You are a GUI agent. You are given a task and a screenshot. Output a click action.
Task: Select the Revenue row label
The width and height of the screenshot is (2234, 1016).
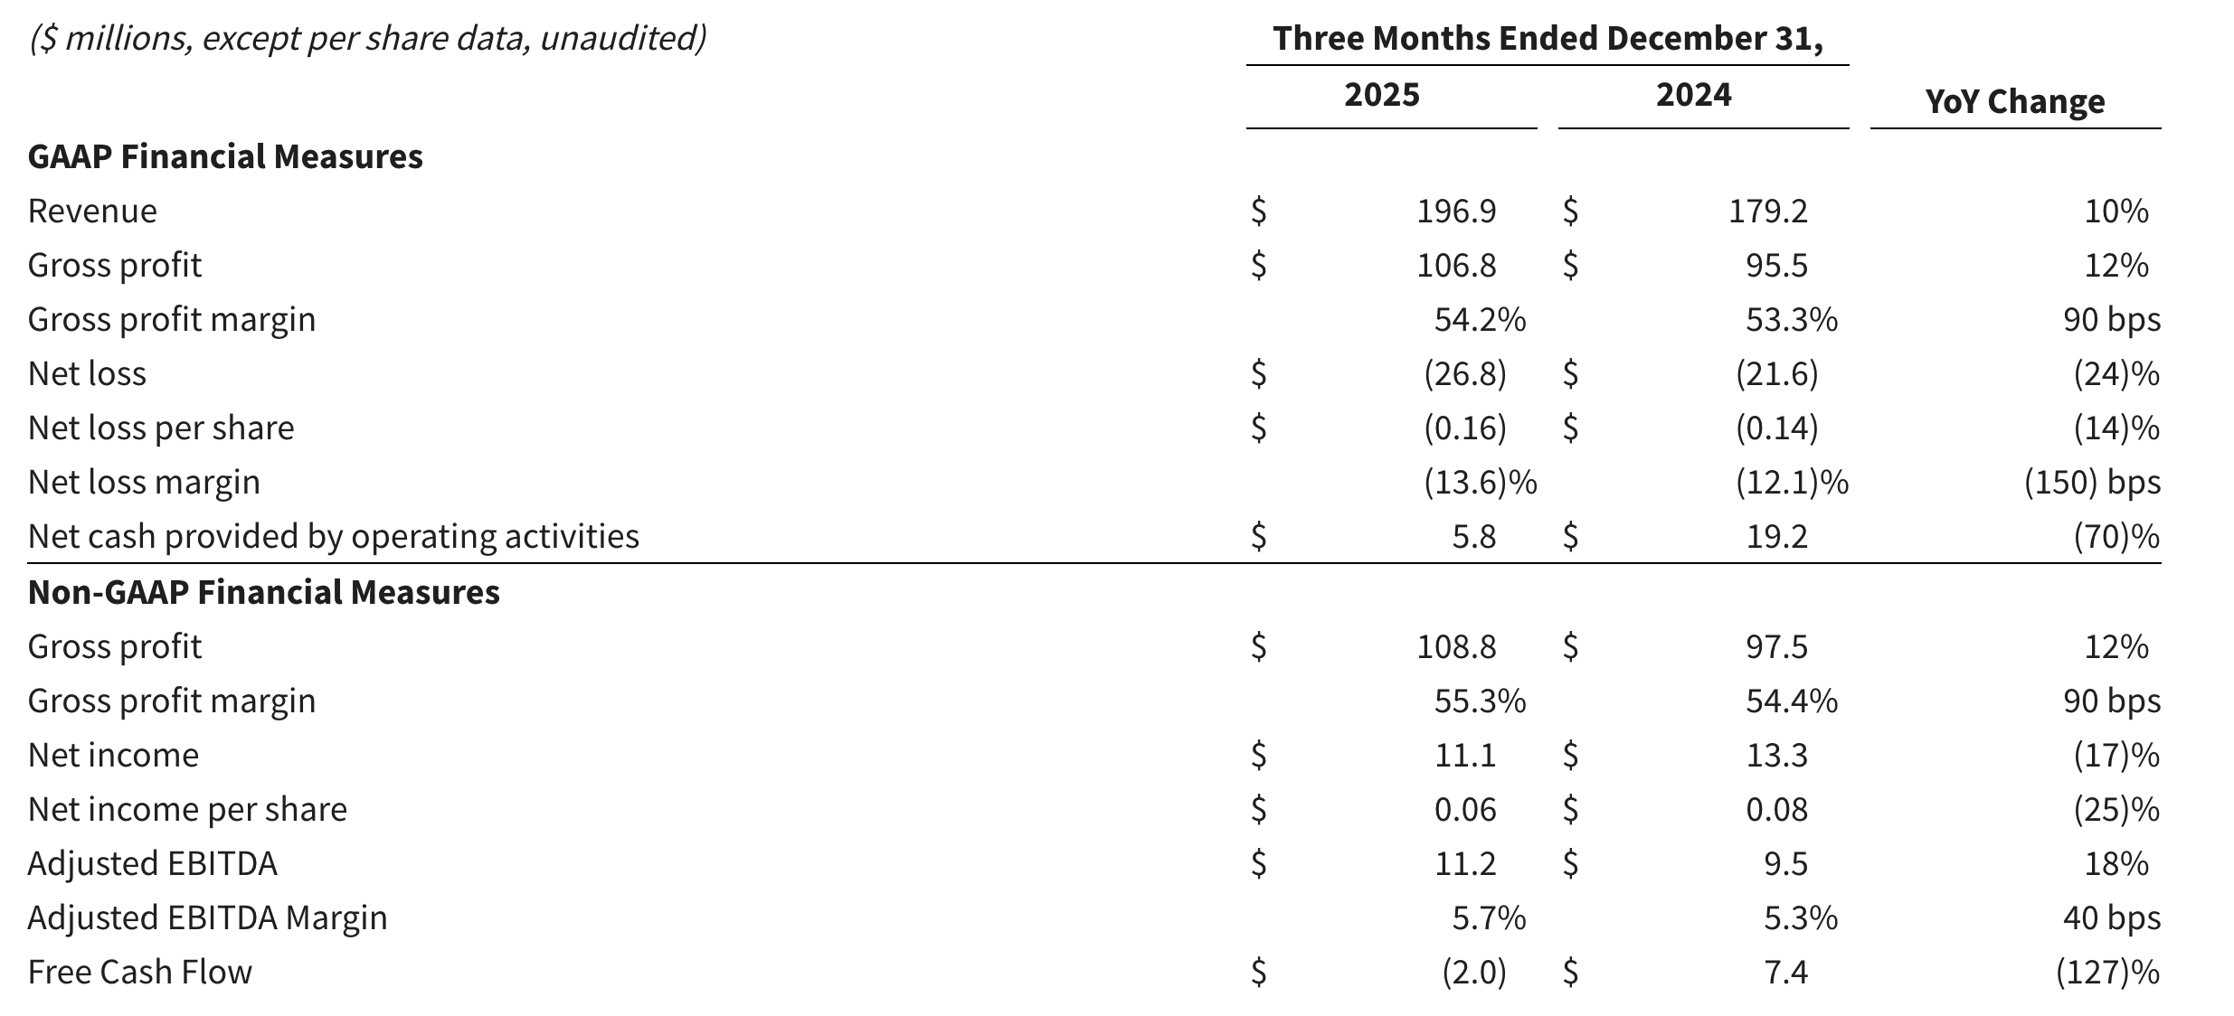click(x=92, y=211)
